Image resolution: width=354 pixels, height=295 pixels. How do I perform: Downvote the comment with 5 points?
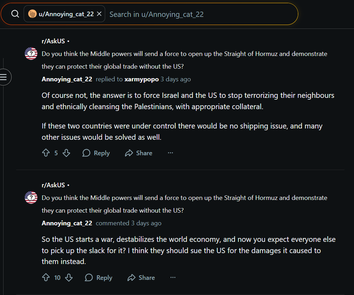coord(66,153)
